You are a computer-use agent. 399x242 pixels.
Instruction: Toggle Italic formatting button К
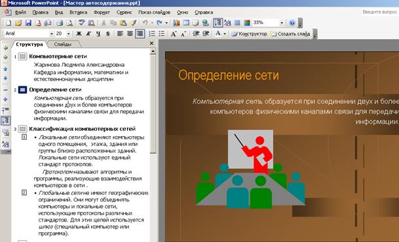click(88, 33)
